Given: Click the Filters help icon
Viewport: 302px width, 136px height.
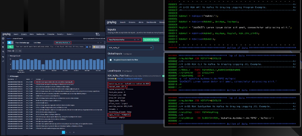Looking at the screenshot, I should coord(13,51).
